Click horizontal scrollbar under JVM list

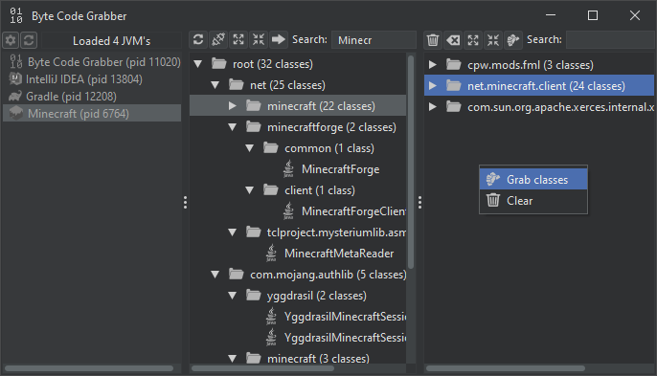(89, 368)
